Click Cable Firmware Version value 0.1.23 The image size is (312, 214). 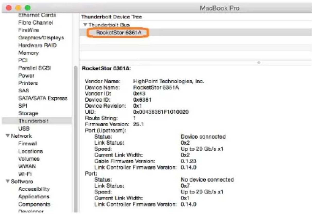pyautogui.click(x=189, y=161)
